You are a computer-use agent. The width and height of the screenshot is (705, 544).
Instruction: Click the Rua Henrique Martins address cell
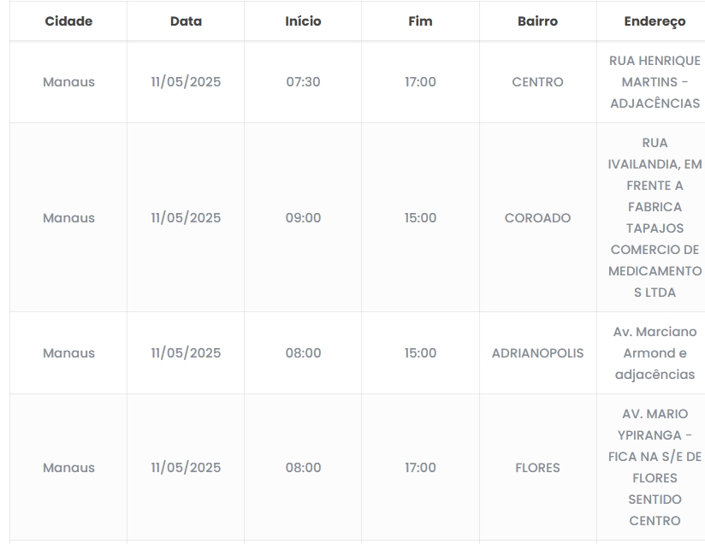(x=655, y=82)
